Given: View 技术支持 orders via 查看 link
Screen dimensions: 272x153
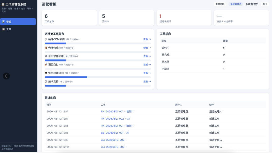Looking at the screenshot, I should [x=147, y=82].
